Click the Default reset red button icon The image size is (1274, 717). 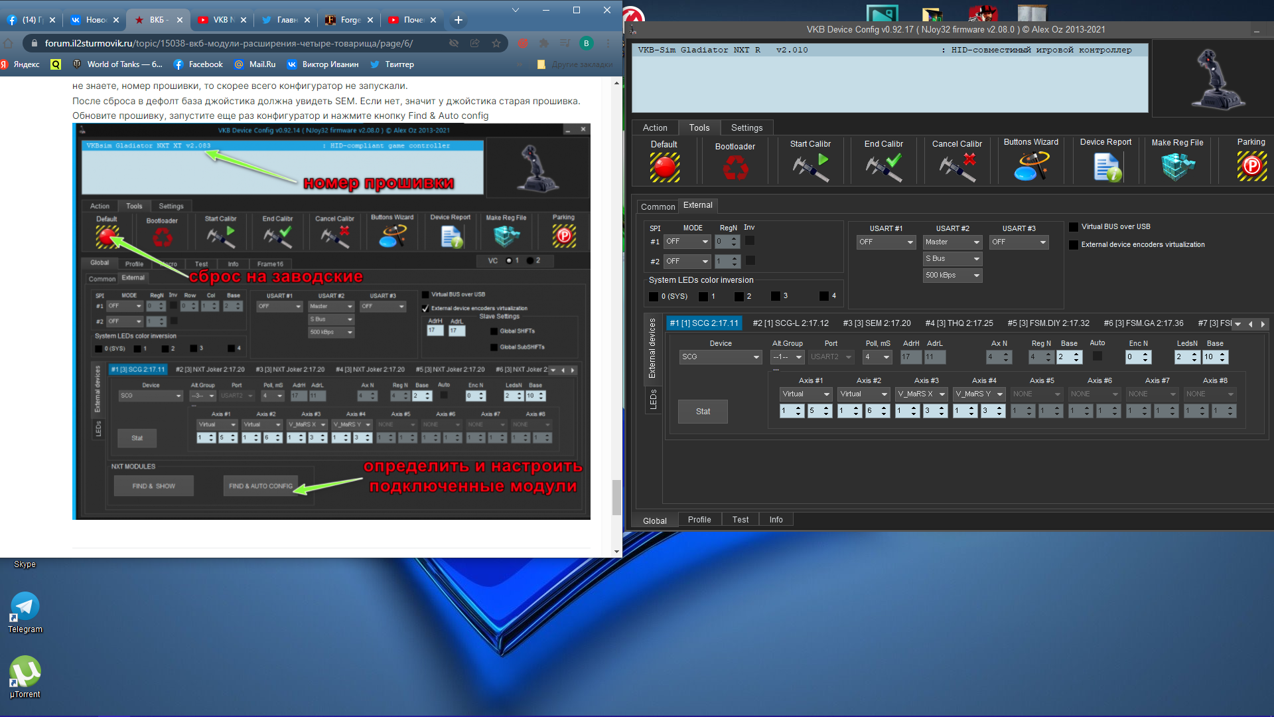tap(664, 167)
